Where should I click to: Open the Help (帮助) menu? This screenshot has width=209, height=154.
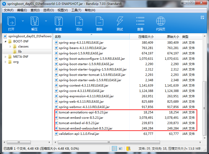click(90, 10)
